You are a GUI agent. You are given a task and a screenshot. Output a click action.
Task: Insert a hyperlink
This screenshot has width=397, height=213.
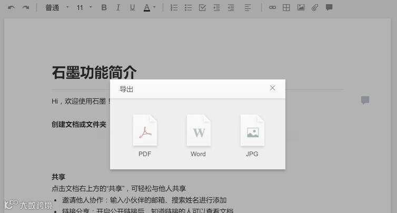point(272,7)
